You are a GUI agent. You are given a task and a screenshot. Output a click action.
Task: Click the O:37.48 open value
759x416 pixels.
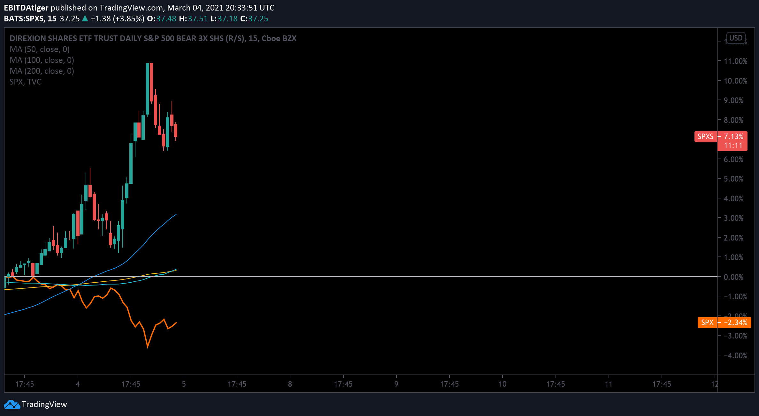pos(162,19)
